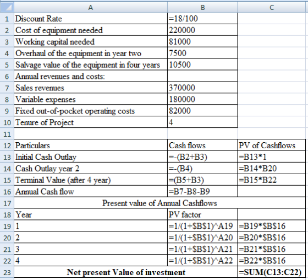Select column B header

(202, 7)
